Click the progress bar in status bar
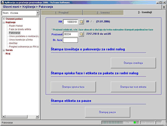The width and height of the screenshot is (167, 126). pos(112,122)
